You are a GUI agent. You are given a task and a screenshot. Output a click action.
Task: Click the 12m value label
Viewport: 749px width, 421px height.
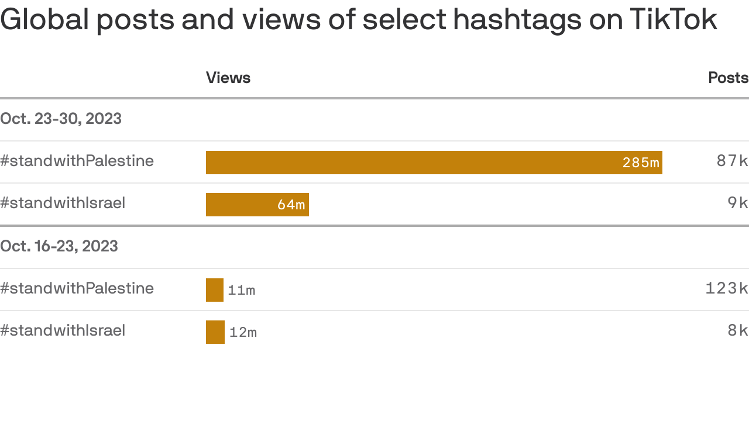(x=243, y=333)
